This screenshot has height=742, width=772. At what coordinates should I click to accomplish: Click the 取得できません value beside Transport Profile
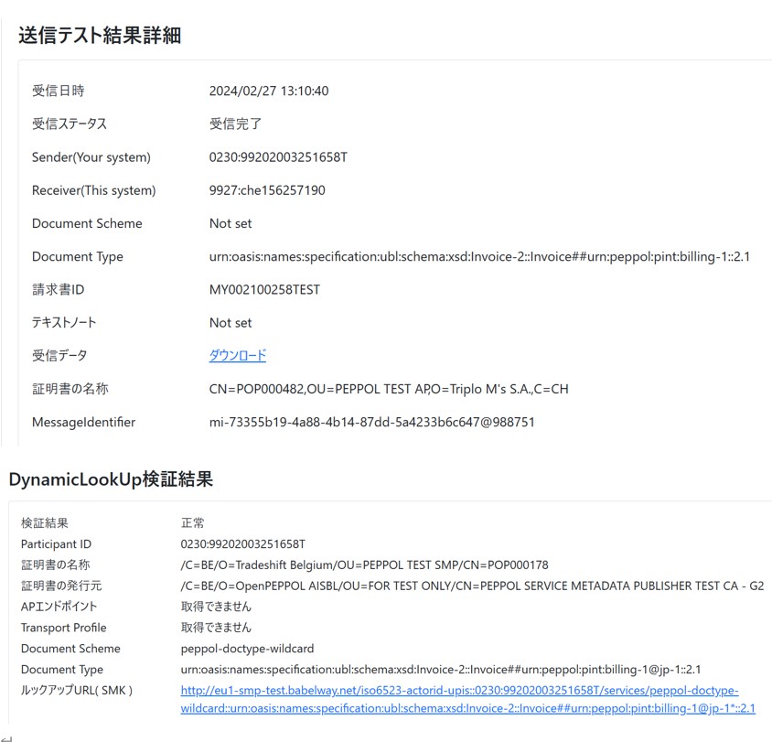click(x=216, y=628)
